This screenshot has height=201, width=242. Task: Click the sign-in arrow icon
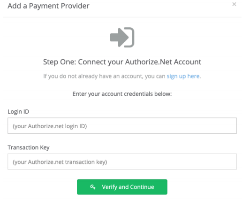tap(122, 37)
